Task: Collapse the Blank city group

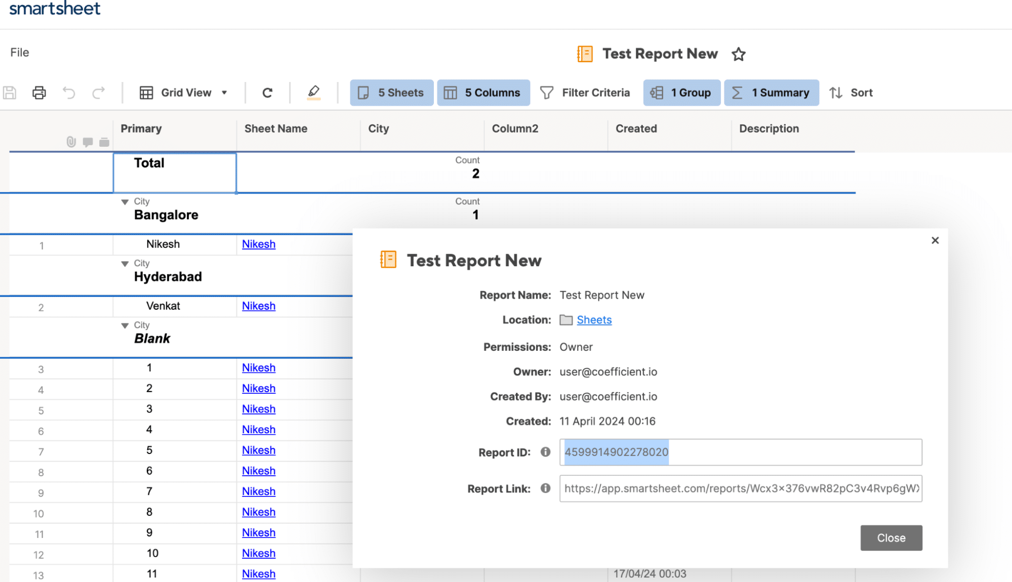Action: click(125, 325)
